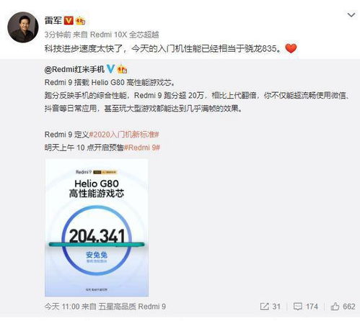This screenshot has height=321, width=360.
Task: Click the repost share icon
Action: click(x=264, y=307)
